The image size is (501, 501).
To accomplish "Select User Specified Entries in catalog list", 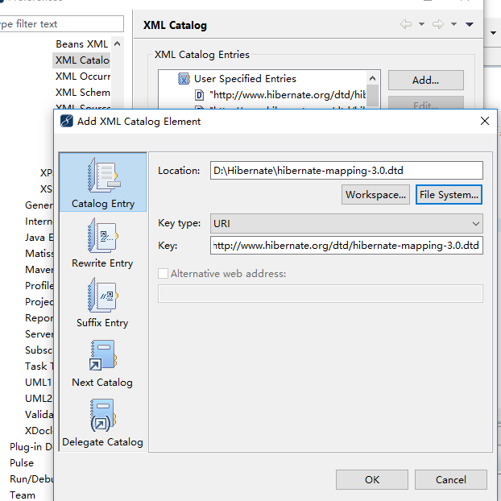I will pos(245,79).
